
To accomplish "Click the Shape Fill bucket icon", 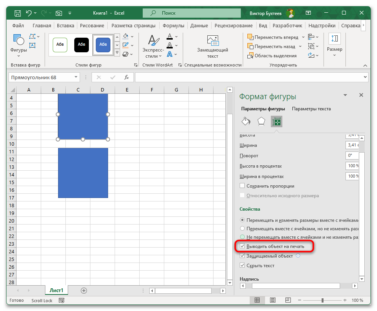I will click(125, 37).
